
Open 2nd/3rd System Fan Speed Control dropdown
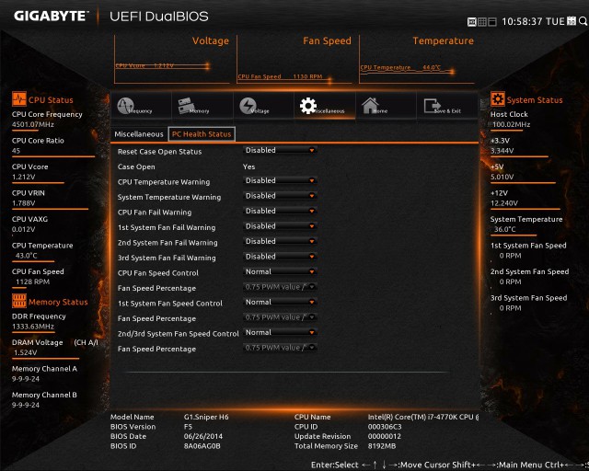pos(280,332)
